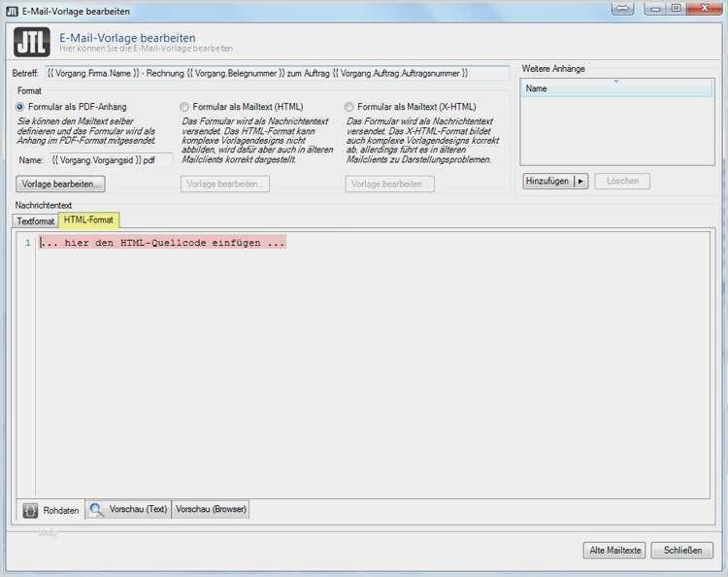Switch to the Textformat tab
This screenshot has height=577, width=728.
(36, 221)
